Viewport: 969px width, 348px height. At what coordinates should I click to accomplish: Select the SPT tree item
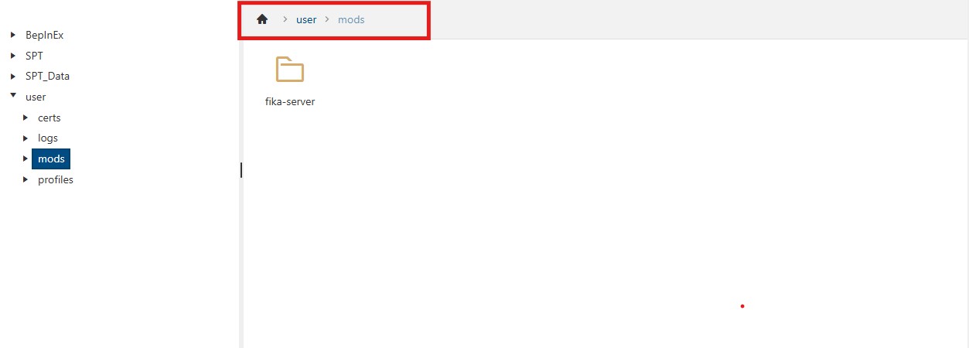34,56
